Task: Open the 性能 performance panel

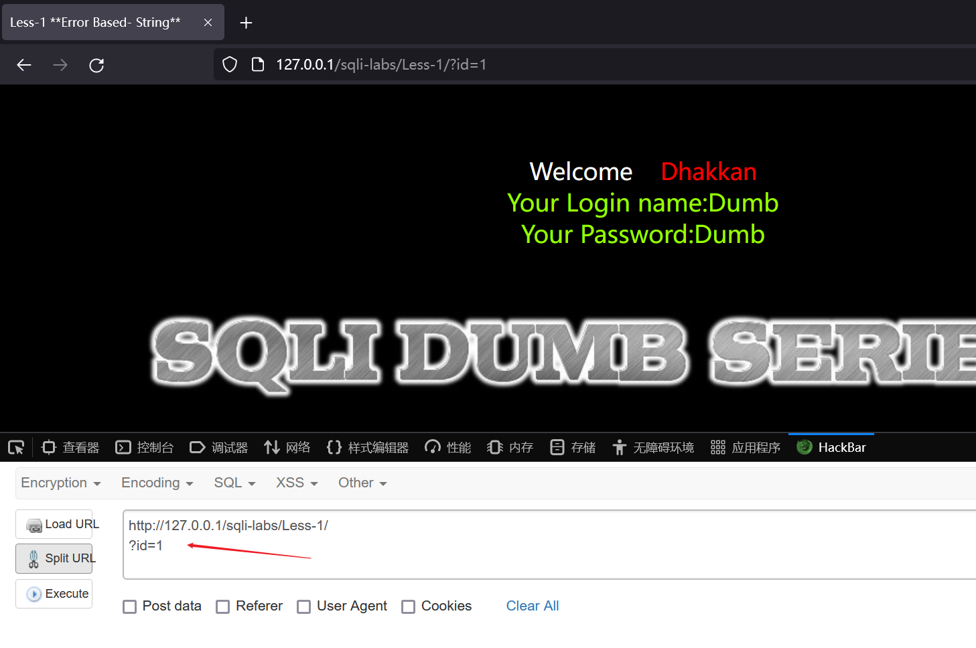Action: tap(447, 447)
